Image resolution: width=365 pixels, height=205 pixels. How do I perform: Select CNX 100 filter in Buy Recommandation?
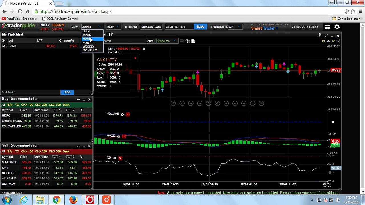coord(27,105)
